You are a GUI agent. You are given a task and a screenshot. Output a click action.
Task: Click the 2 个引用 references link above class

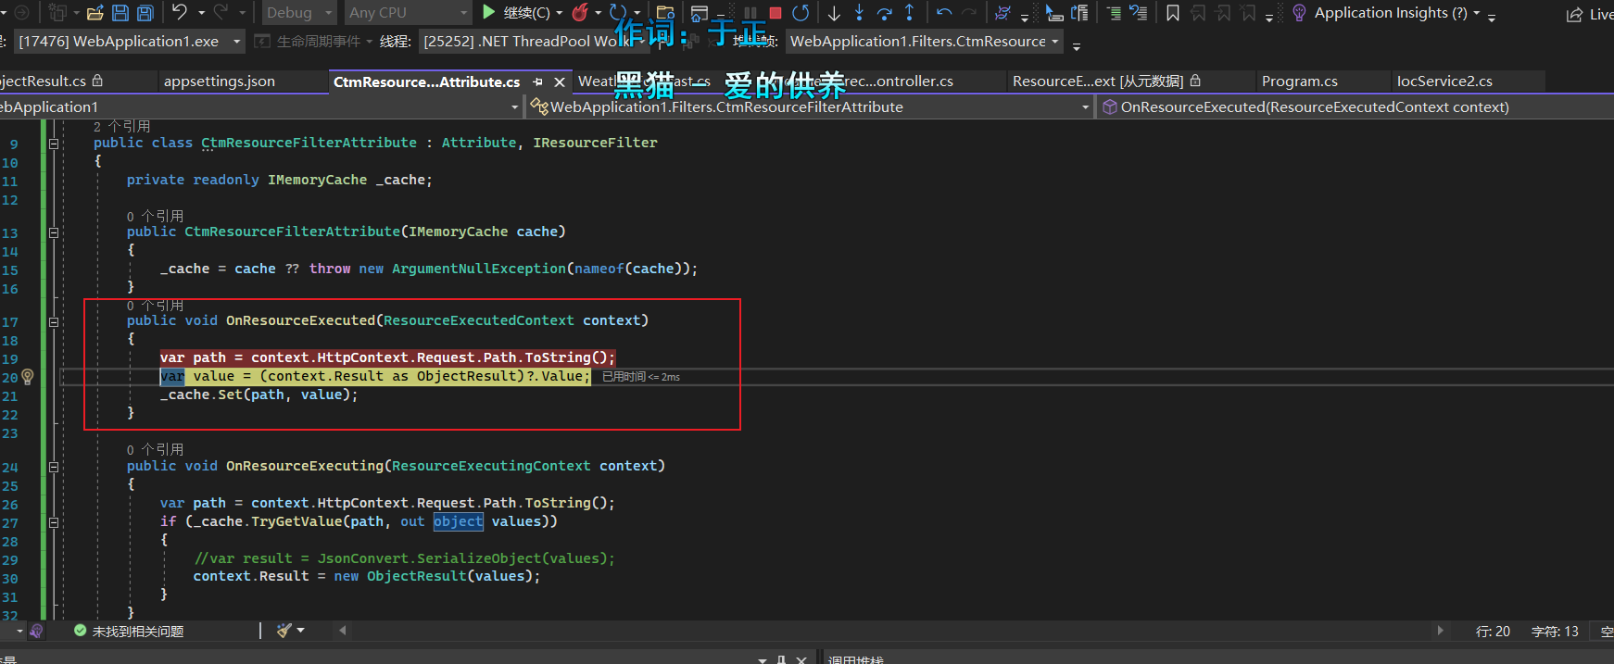coord(121,126)
